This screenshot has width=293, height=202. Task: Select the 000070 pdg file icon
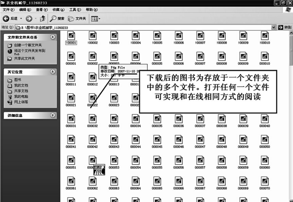[x=265, y=181]
